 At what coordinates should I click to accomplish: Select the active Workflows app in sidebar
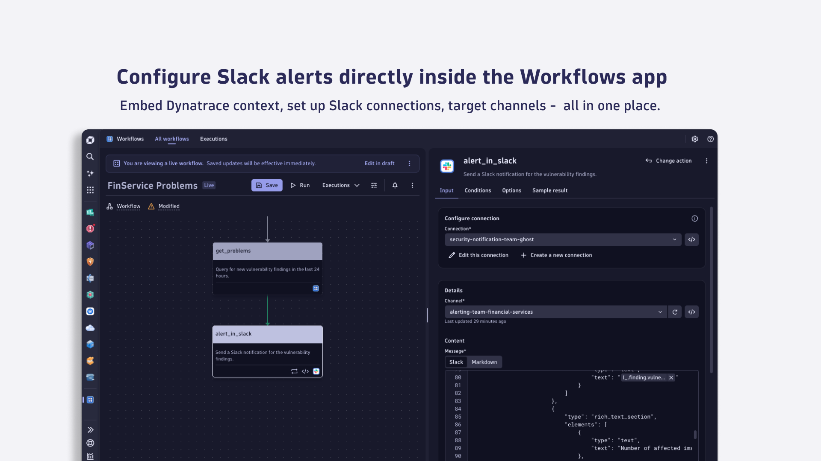click(90, 400)
